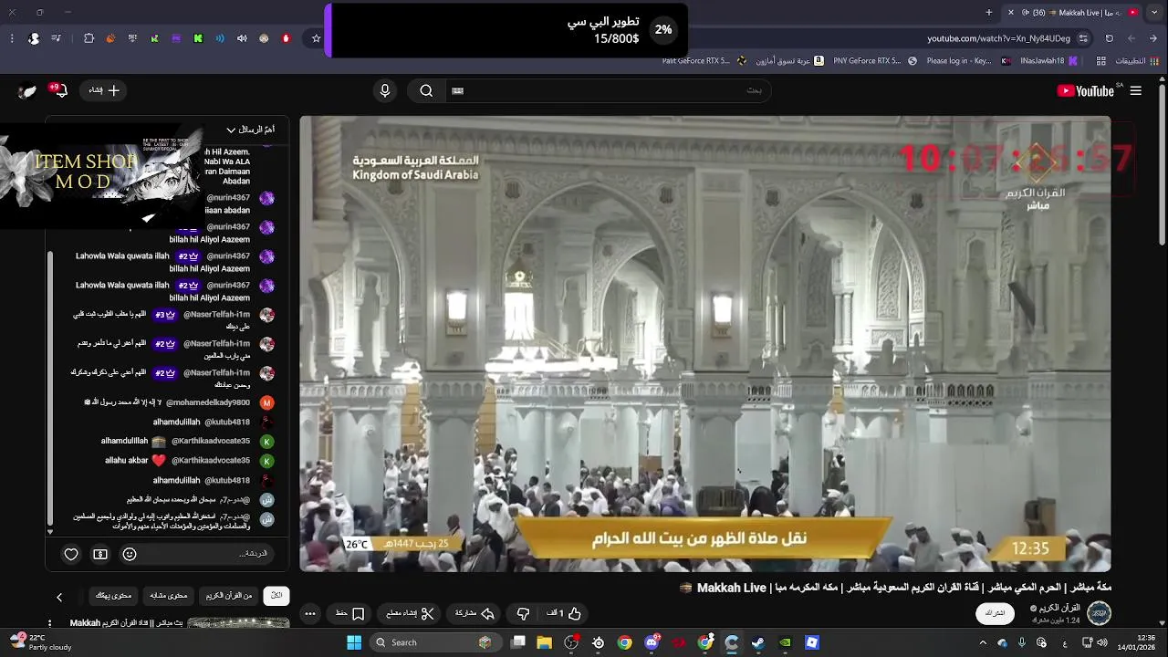Screen dimensions: 1168x657
Task: Show next filter chips with chevron
Action: pyautogui.click(x=59, y=597)
